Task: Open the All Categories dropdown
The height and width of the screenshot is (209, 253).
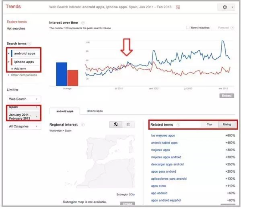Action: point(24,126)
